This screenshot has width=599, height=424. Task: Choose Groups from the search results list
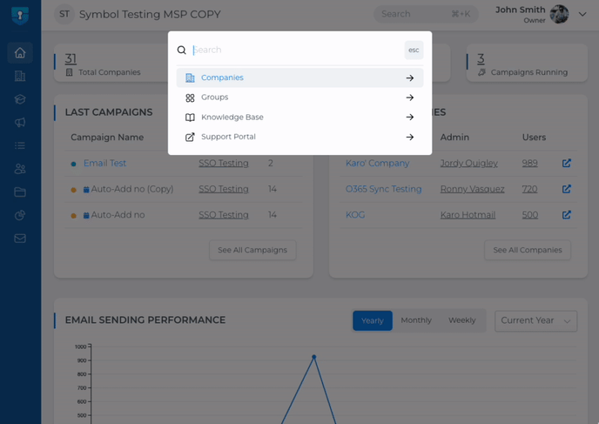pos(299,98)
